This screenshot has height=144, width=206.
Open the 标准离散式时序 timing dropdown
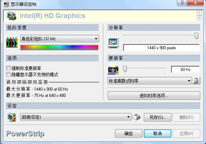point(150,81)
